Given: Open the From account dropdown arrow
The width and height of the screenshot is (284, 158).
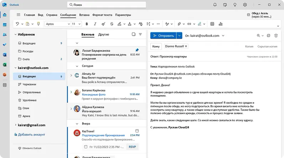Looking at the screenshot, I should coord(223,36).
